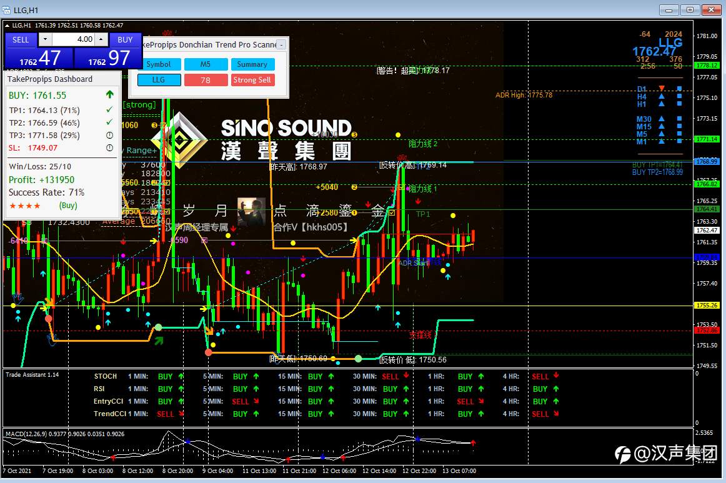Minimize the Donchian Trend Pro Scanner panel

tap(281, 44)
